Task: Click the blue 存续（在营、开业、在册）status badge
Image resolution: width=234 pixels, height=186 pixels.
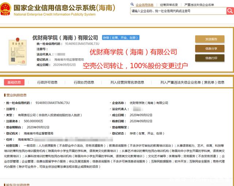Action: (x=121, y=38)
